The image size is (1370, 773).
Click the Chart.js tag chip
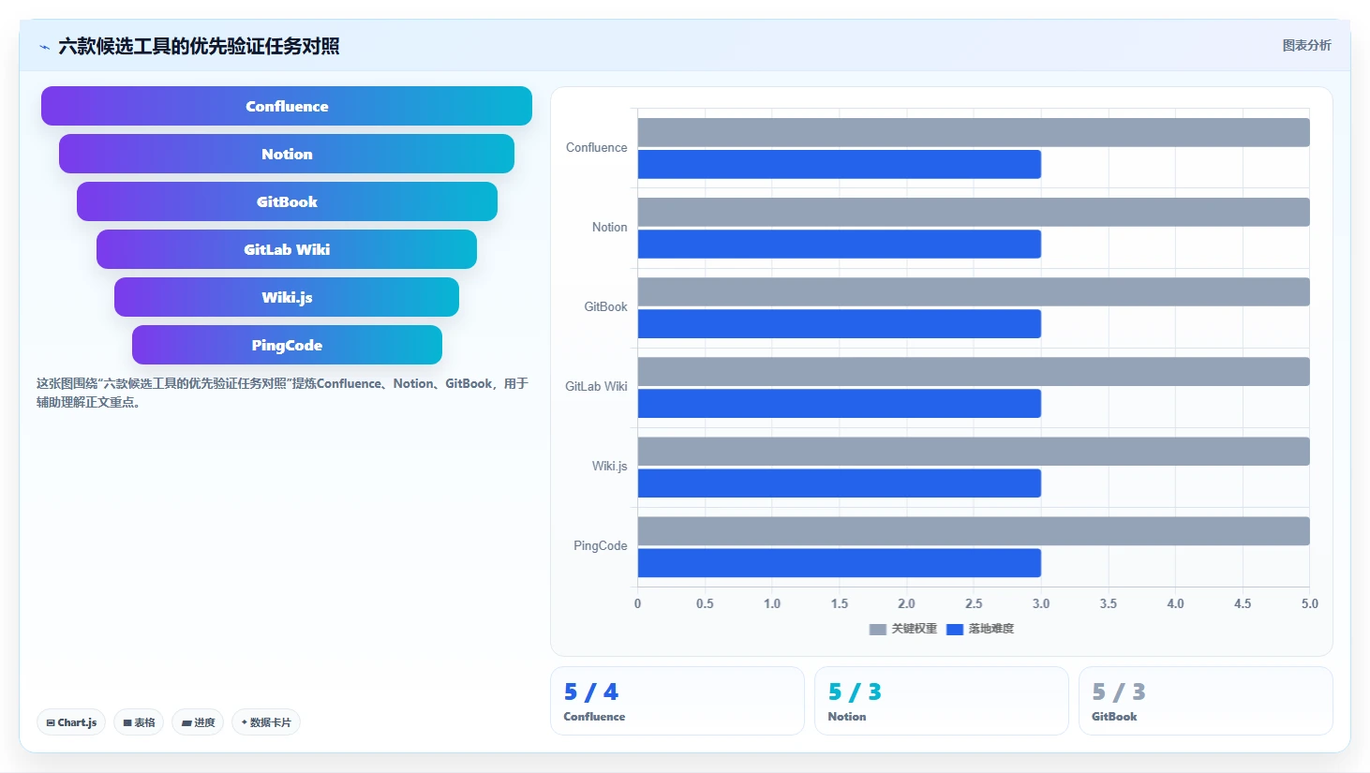click(x=71, y=722)
